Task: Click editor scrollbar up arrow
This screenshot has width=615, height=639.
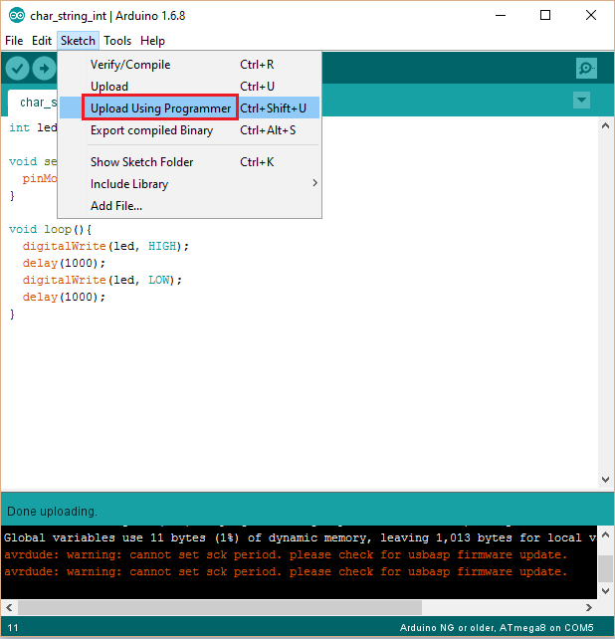Action: pyautogui.click(x=606, y=126)
